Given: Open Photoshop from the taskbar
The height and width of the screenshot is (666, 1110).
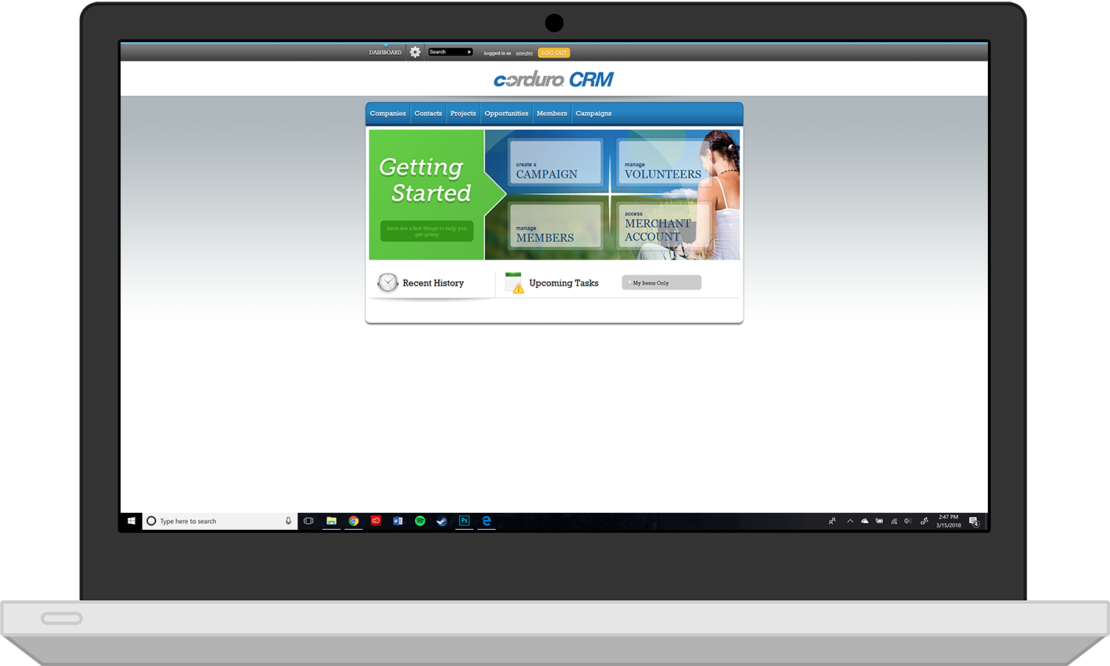Looking at the screenshot, I should pyautogui.click(x=464, y=521).
